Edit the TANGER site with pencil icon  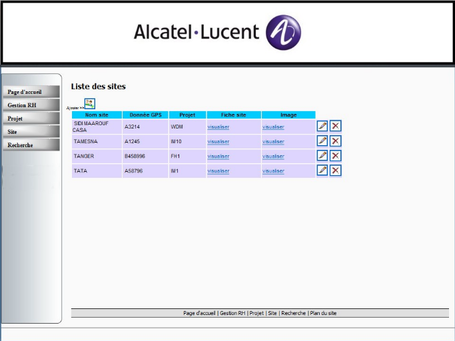point(322,156)
